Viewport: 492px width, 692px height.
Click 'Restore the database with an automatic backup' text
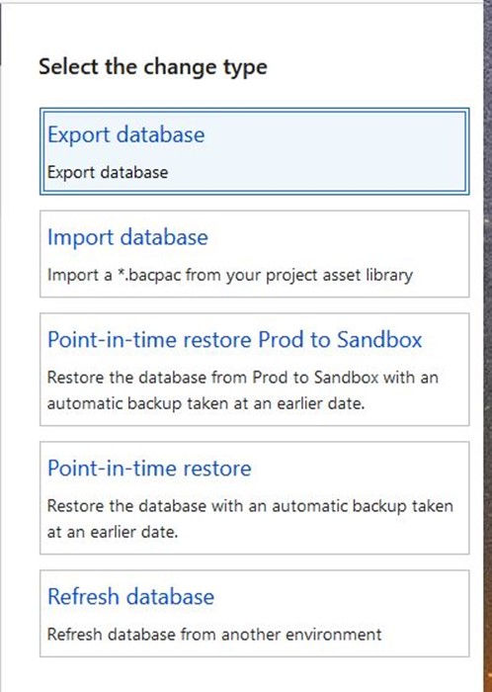pos(250,506)
